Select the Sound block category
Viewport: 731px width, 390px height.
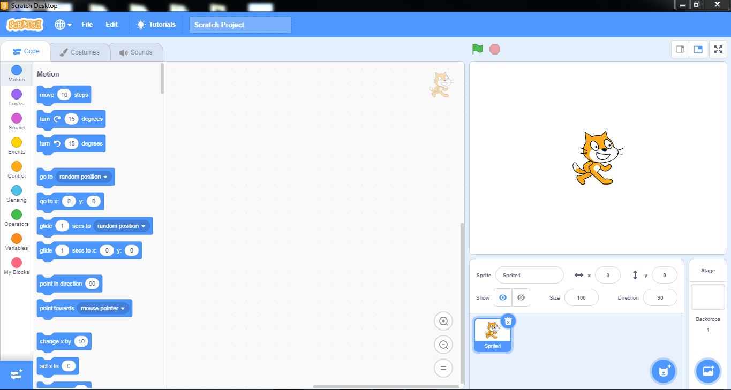coord(17,122)
